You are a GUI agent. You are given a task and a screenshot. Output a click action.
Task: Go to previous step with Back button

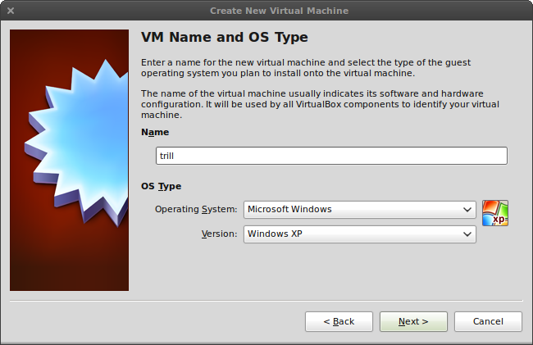coord(339,321)
